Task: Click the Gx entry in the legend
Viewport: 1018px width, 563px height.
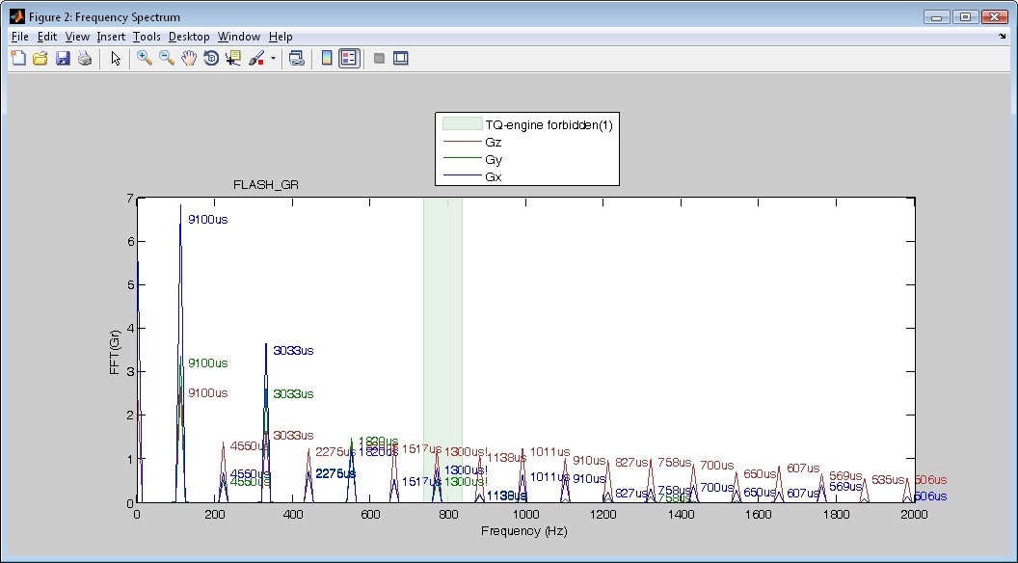Action: [493, 177]
